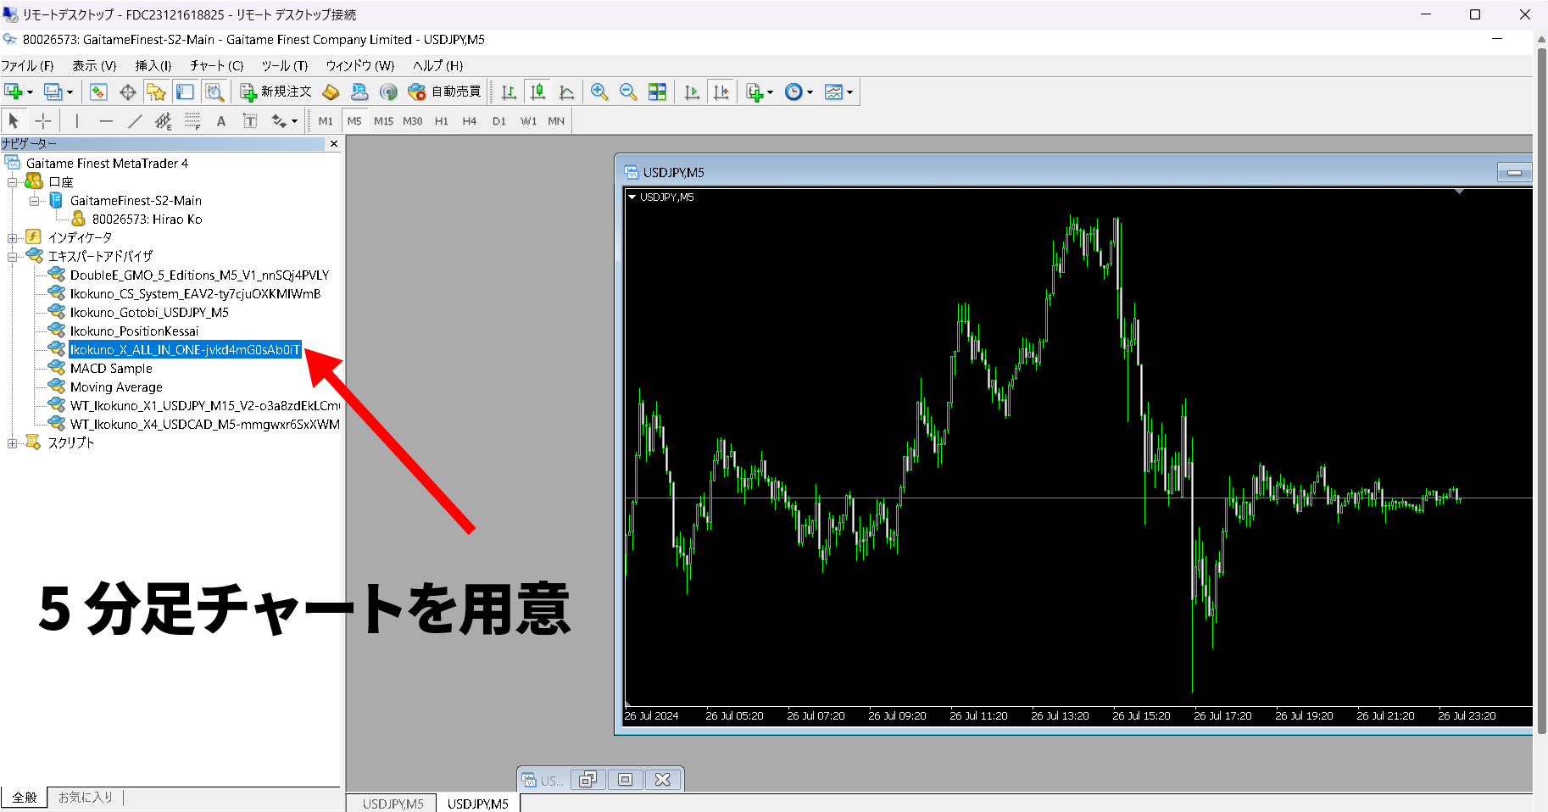Image resolution: width=1548 pixels, height=812 pixels.
Task: Select the vertical line drawing tool
Action: click(77, 121)
